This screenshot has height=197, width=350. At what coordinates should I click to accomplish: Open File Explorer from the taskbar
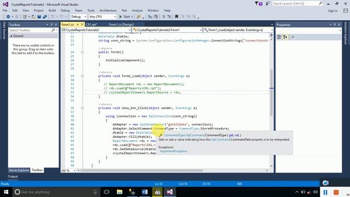click(120, 192)
